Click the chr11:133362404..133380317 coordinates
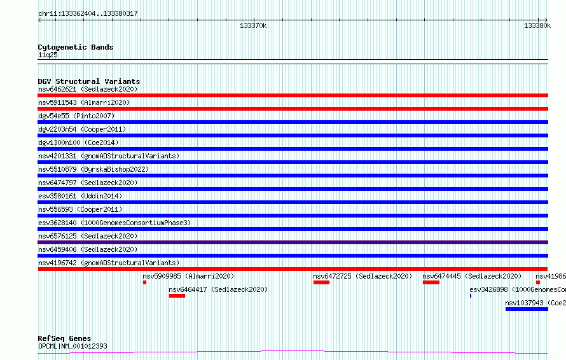The width and height of the screenshot is (566, 360). pyautogui.click(x=88, y=14)
